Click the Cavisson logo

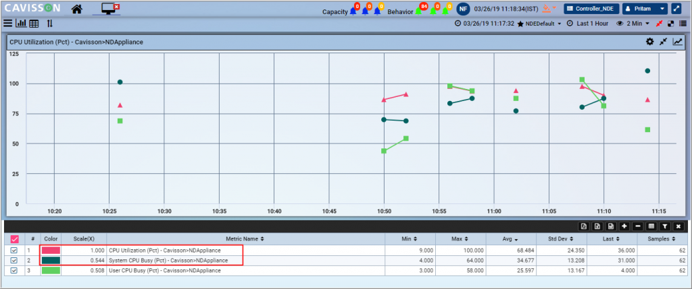(x=32, y=8)
